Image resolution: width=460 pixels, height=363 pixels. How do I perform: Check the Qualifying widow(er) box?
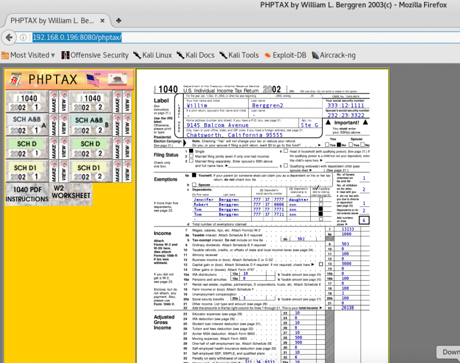[x=286, y=166]
